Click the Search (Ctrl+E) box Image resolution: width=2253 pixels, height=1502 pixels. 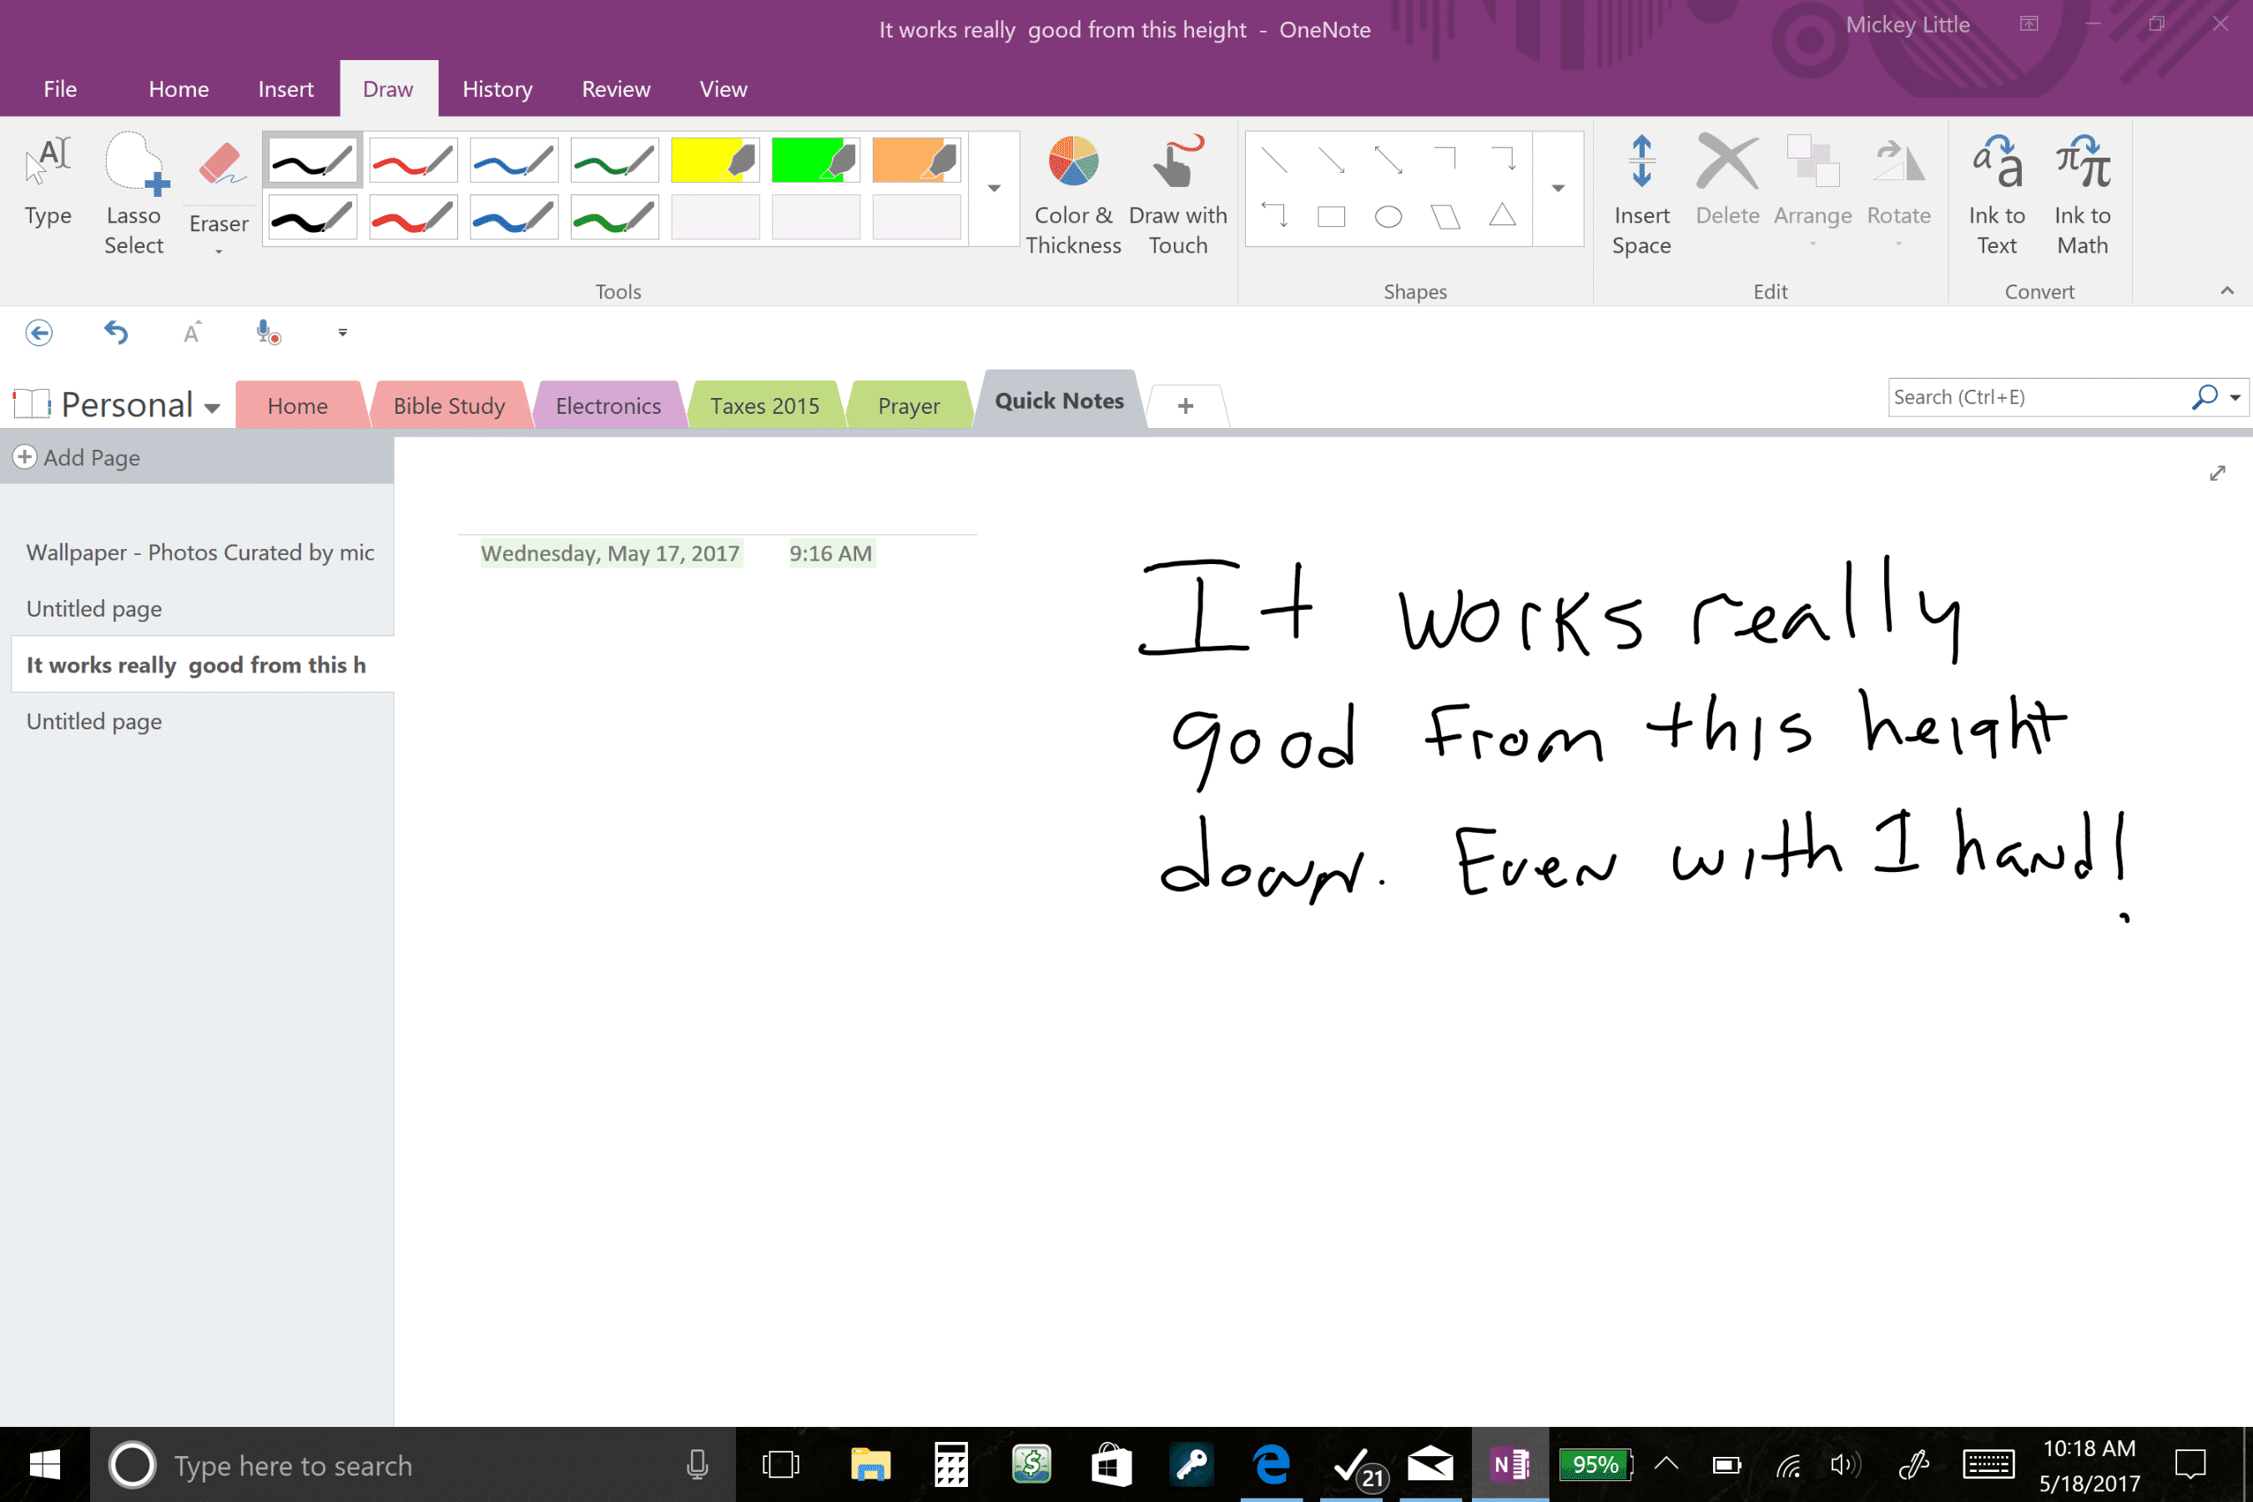pos(2040,397)
